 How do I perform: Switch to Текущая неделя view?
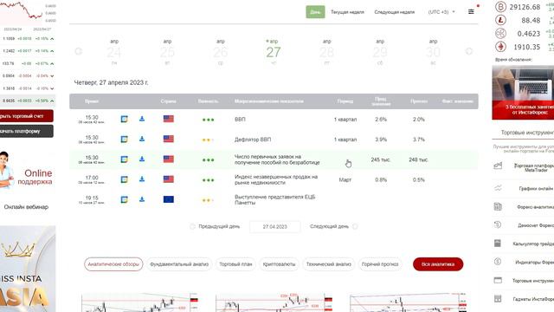(x=347, y=12)
